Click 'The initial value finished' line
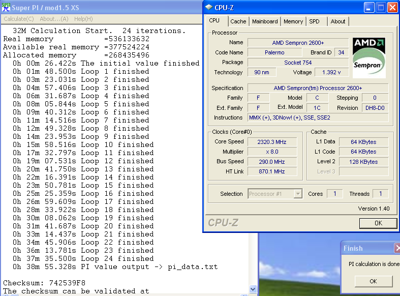 [106, 63]
